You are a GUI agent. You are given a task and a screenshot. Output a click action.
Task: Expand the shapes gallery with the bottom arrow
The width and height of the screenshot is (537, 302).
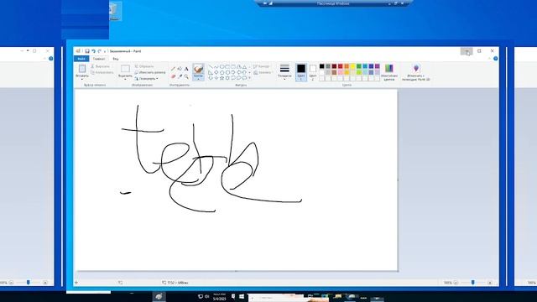pos(249,78)
